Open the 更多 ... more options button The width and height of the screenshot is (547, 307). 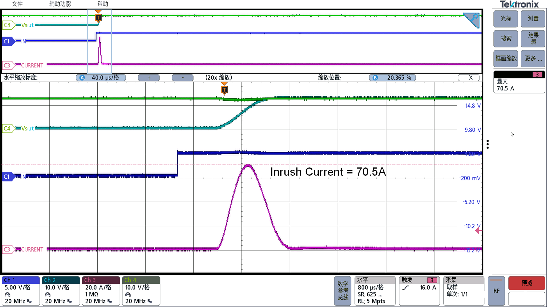[x=533, y=58]
